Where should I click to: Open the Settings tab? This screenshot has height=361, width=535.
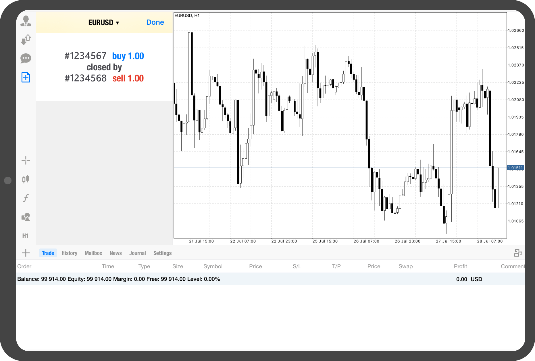(162, 253)
